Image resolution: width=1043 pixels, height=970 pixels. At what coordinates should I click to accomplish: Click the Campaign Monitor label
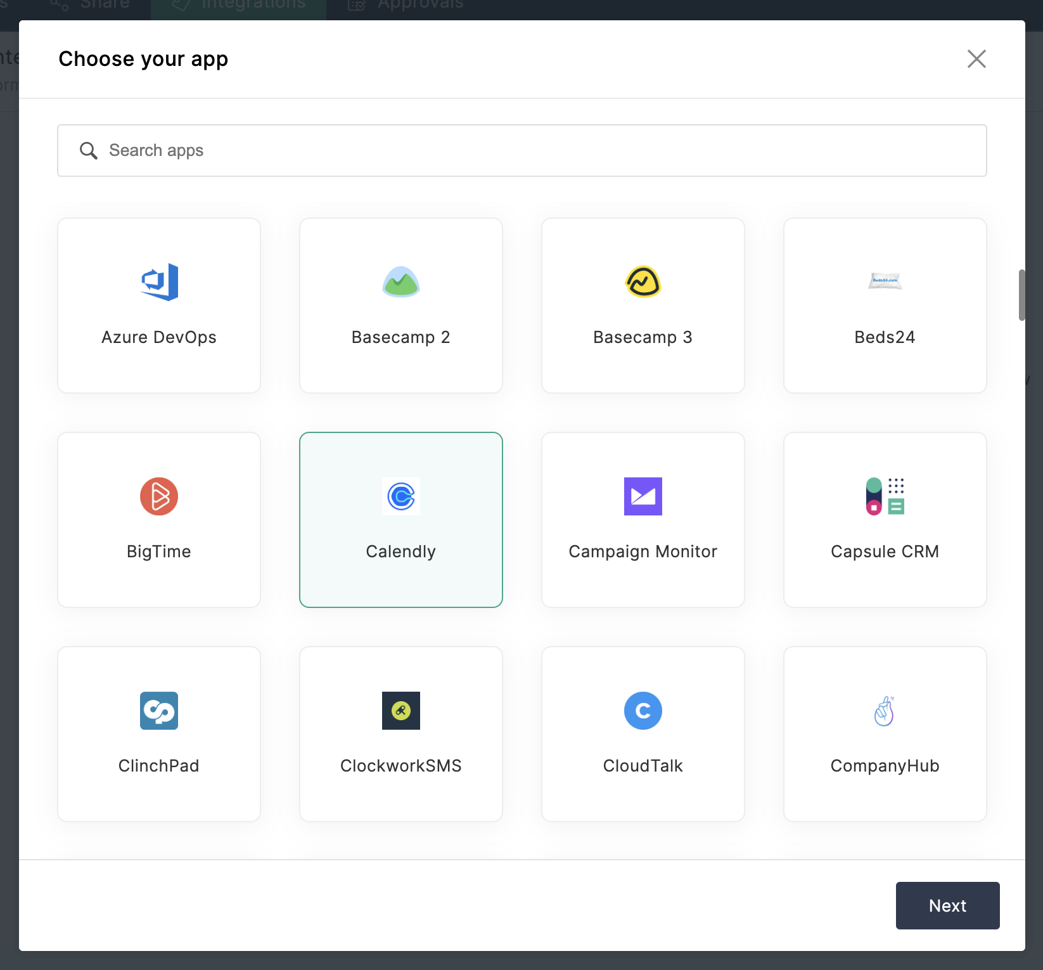[x=643, y=552]
